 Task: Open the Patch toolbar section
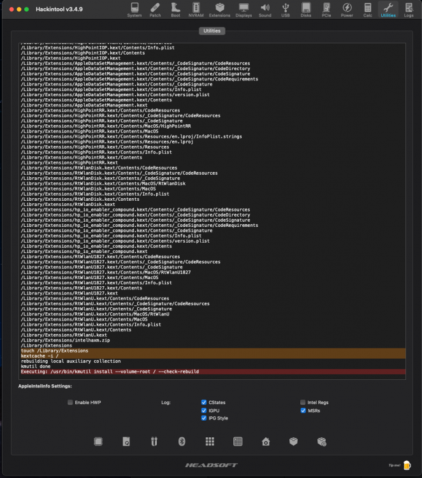(155, 10)
